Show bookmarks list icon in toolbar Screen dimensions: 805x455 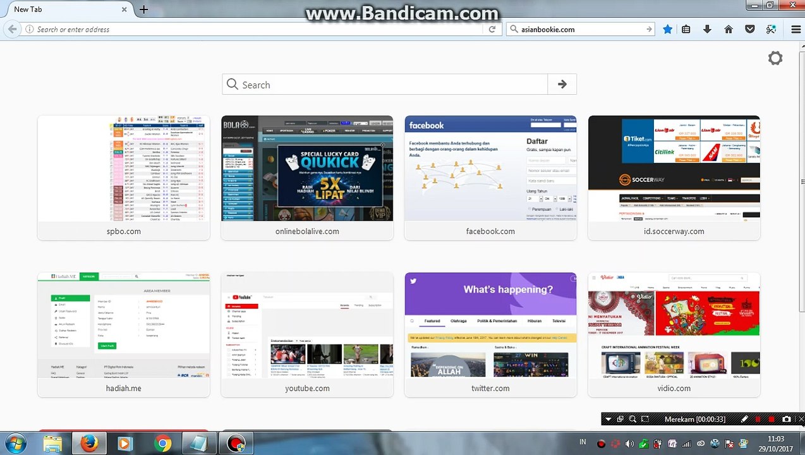686,29
